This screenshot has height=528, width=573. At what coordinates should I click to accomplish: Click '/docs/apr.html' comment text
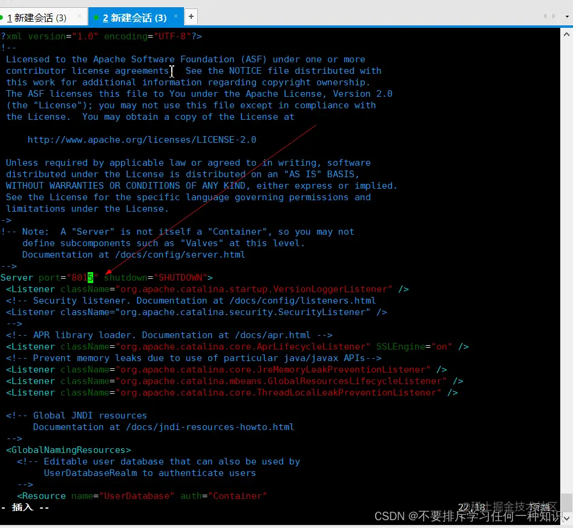coord(272,335)
